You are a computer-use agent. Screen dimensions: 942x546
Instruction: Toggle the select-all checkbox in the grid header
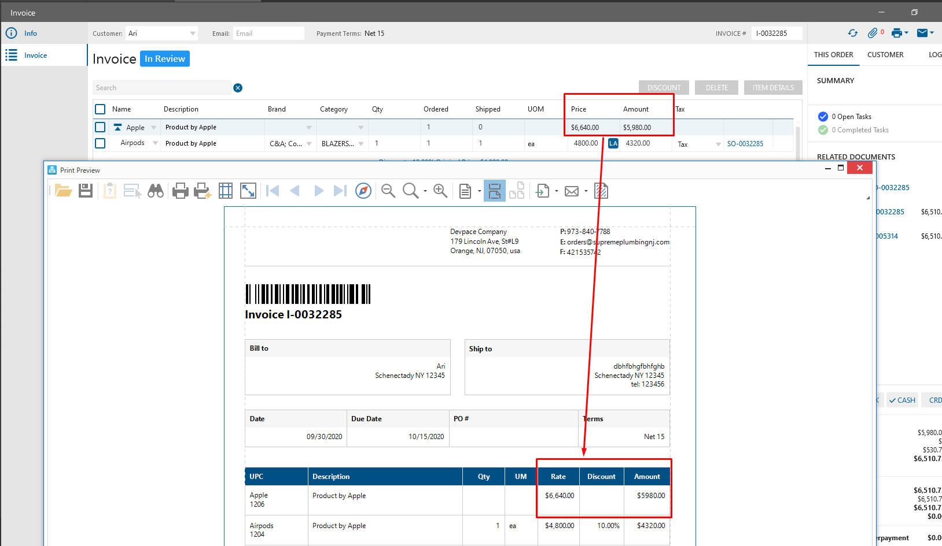(x=100, y=109)
